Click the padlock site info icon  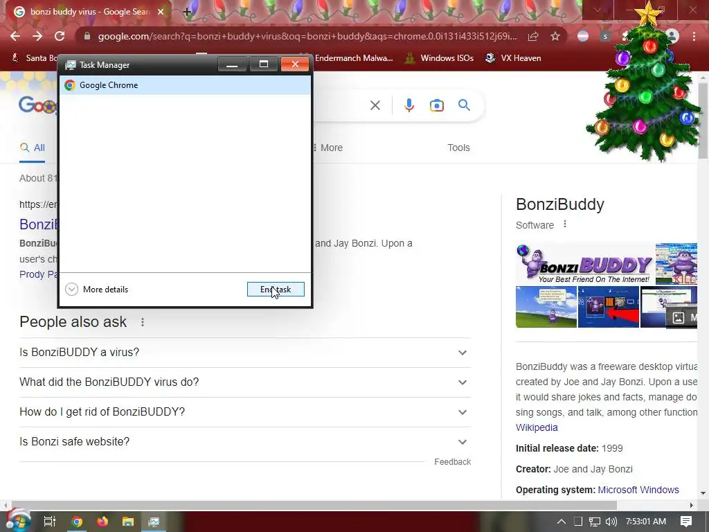pos(87,36)
